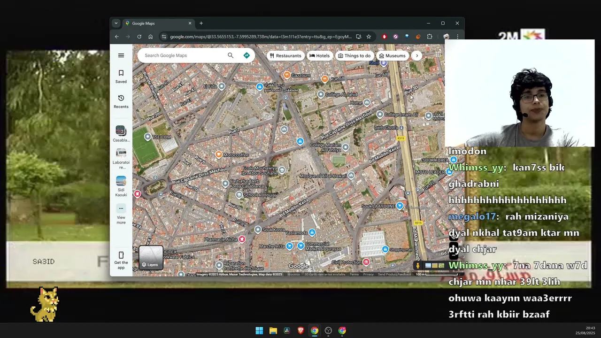Click View more in sidebar
This screenshot has height=338, width=601.
click(x=121, y=214)
